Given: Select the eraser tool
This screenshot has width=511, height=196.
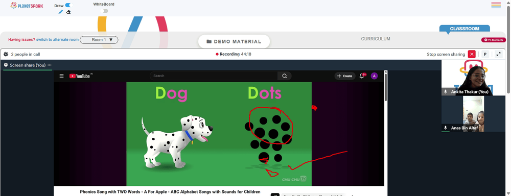Looking at the screenshot, I should pyautogui.click(x=68, y=12).
